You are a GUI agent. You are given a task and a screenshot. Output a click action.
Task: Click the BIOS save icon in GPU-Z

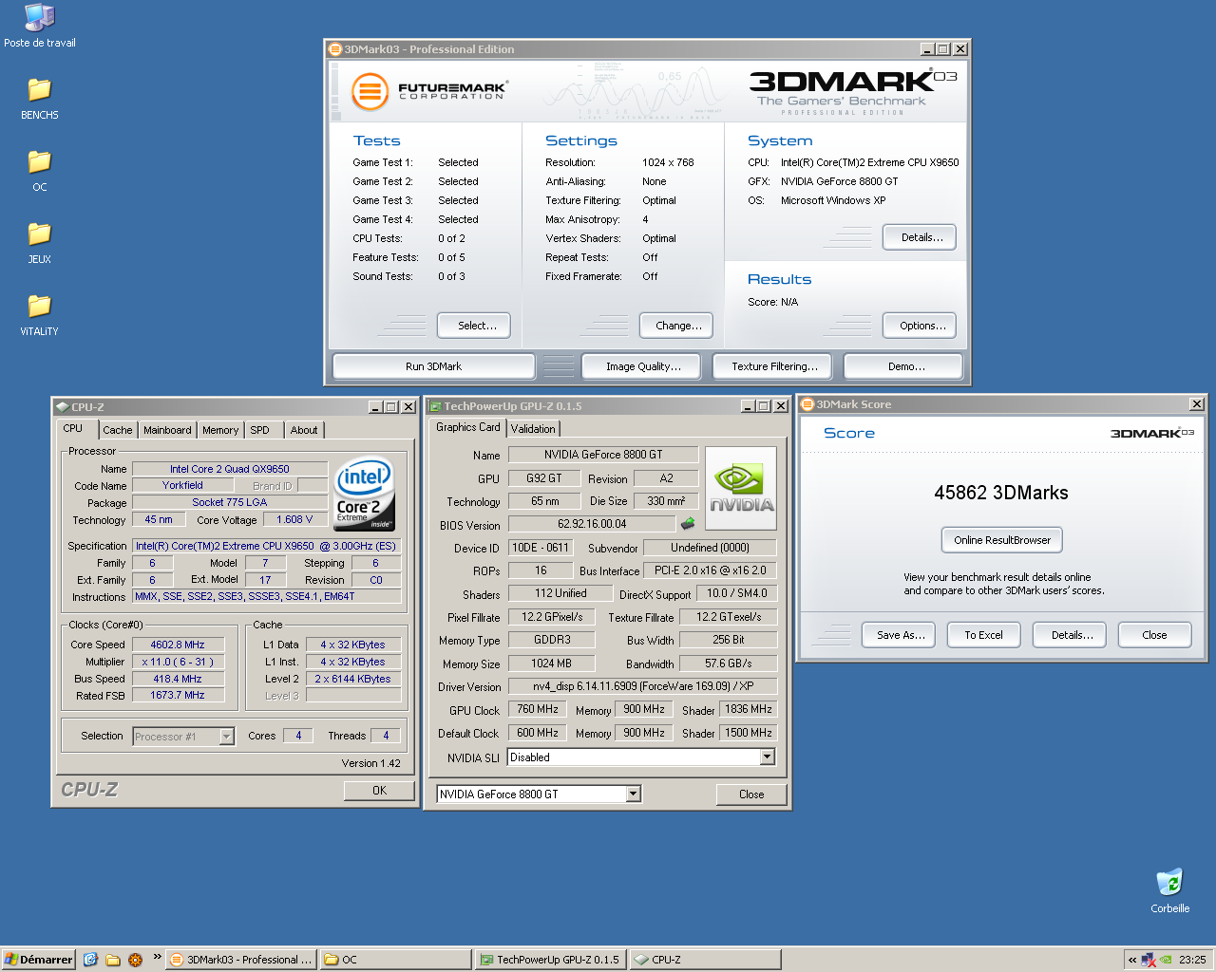point(688,523)
